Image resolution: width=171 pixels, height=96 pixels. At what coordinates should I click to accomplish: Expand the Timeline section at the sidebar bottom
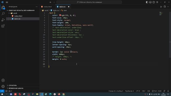23,88
